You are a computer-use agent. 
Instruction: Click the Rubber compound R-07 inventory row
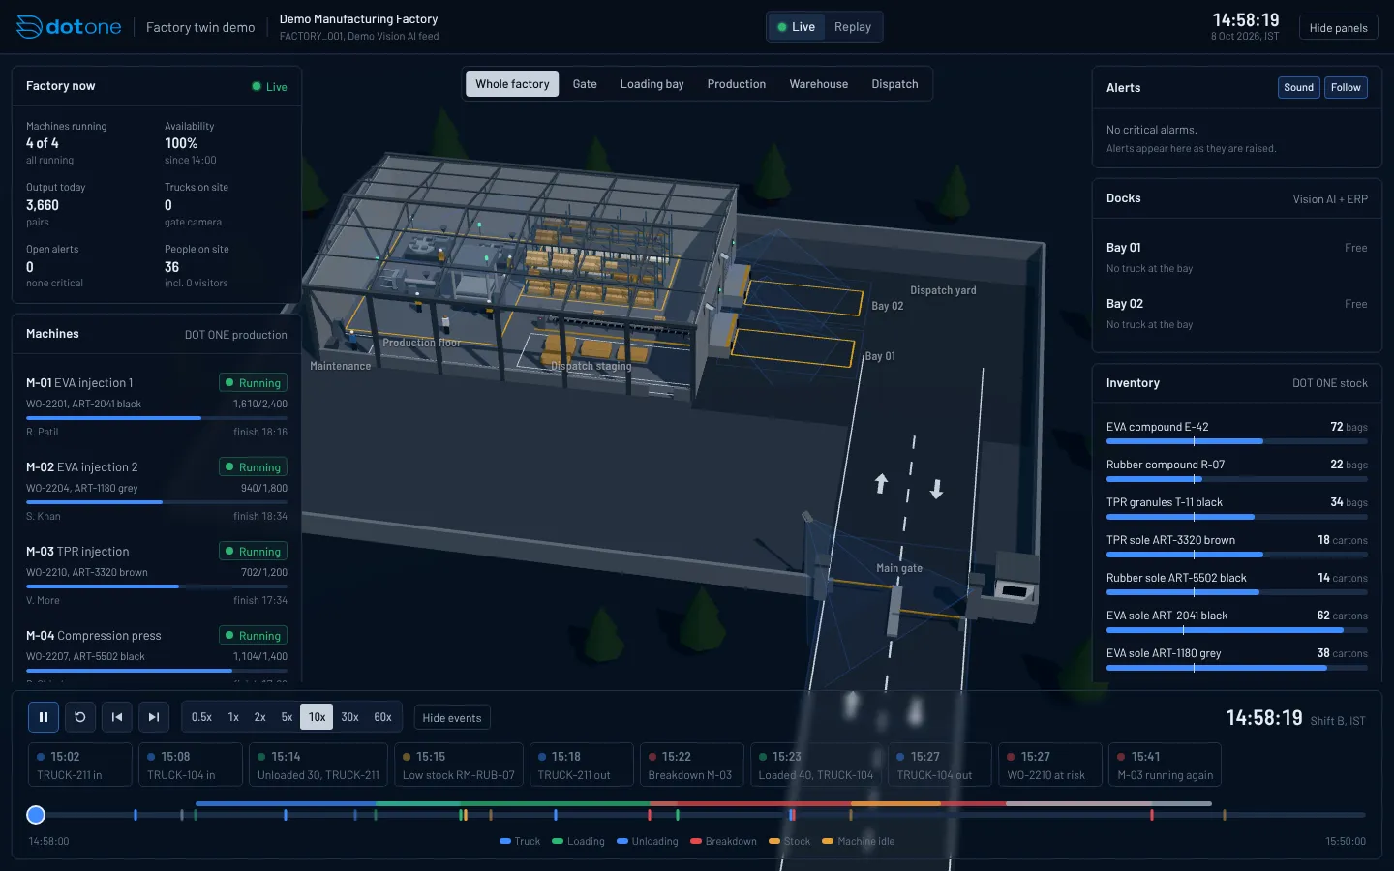click(1237, 470)
